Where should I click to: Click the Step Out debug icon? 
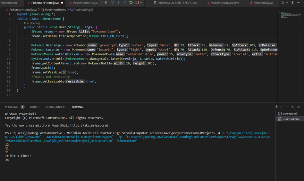click(x=125, y=3)
